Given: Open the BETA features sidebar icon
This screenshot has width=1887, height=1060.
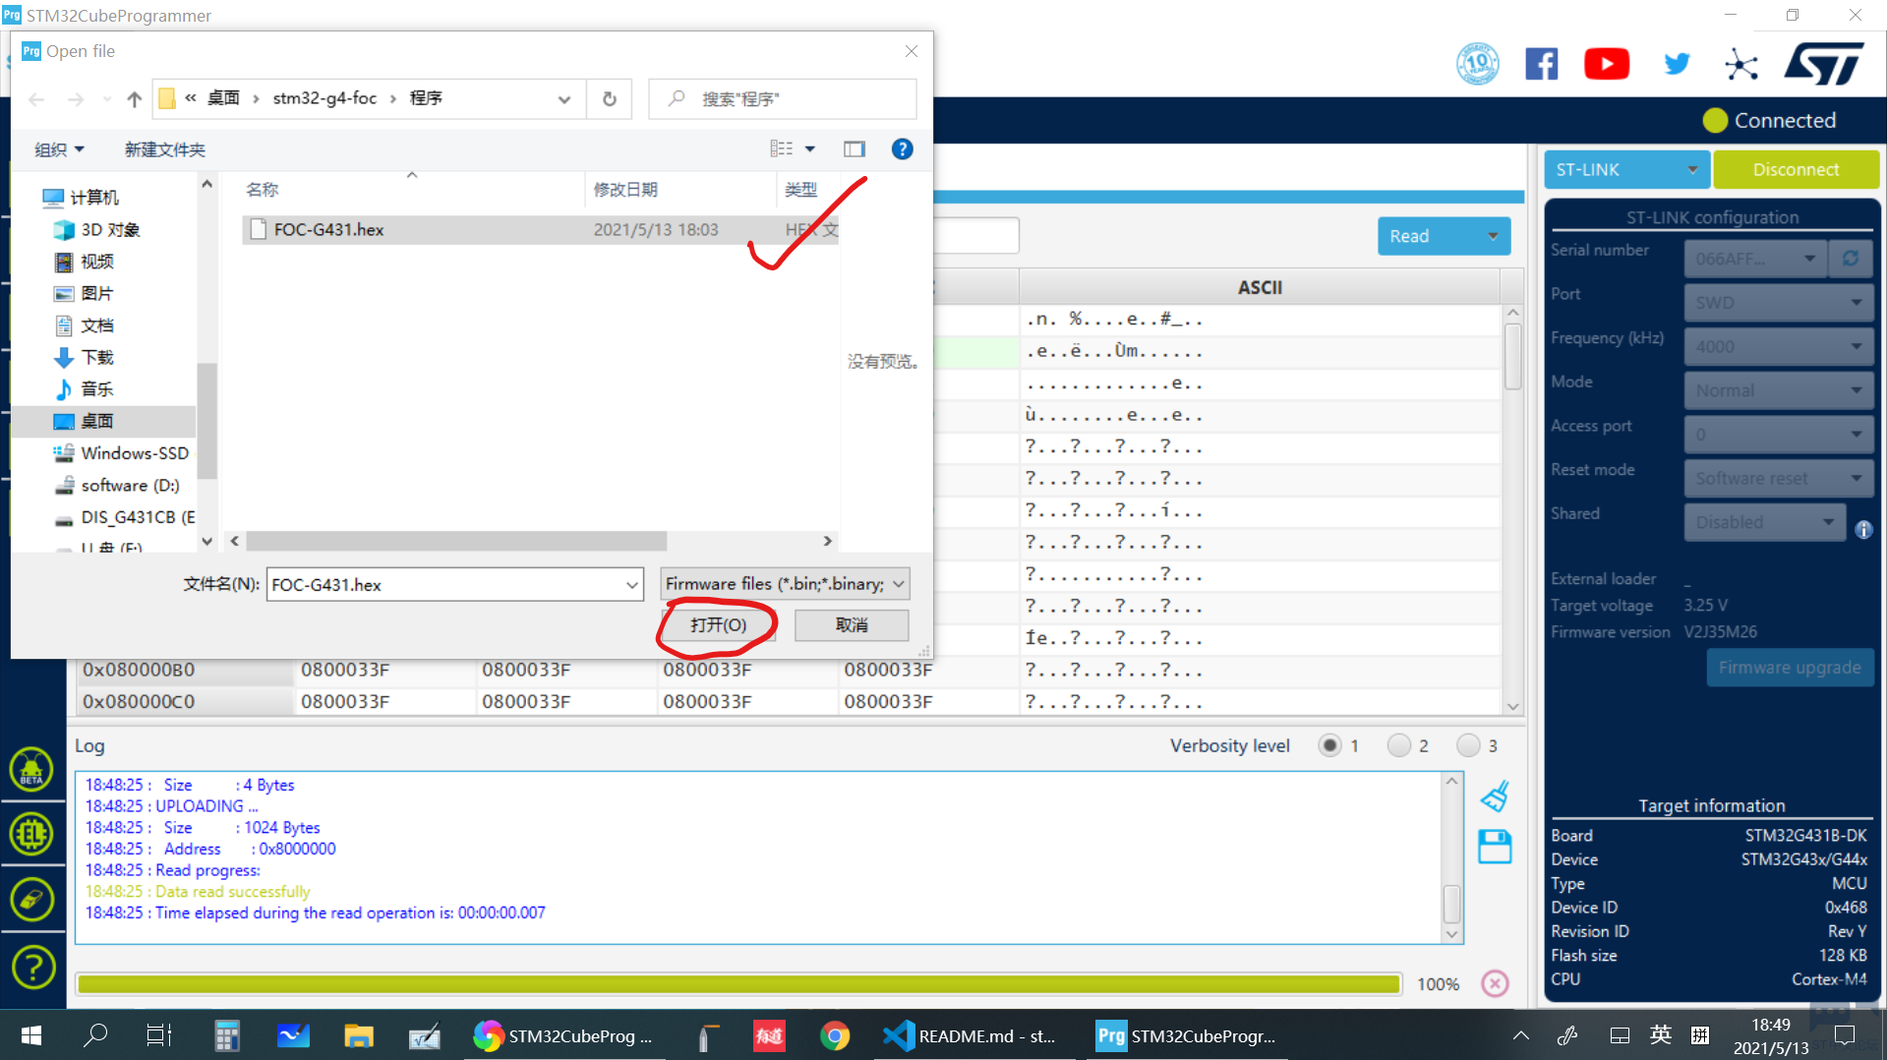Looking at the screenshot, I should (x=31, y=770).
